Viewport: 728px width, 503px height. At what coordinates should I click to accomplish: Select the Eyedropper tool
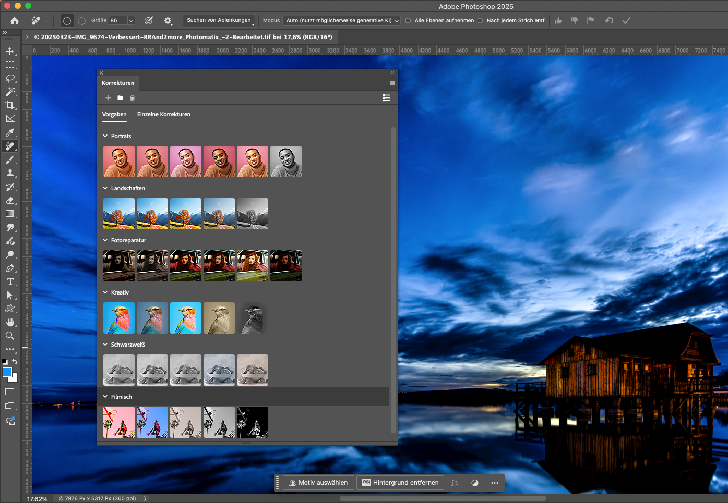pos(10,132)
